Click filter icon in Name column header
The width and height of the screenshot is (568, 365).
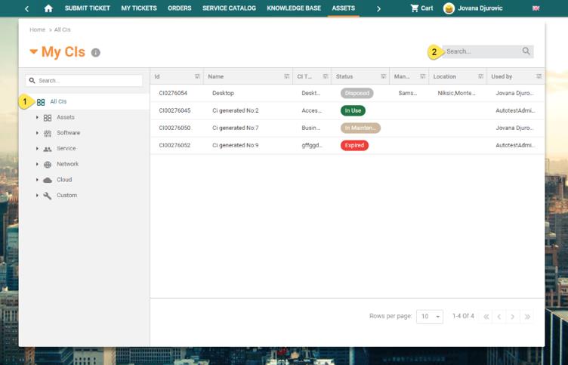coord(287,76)
